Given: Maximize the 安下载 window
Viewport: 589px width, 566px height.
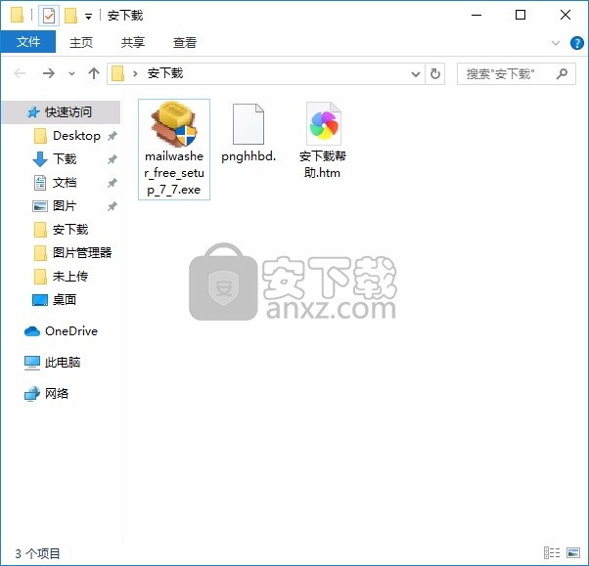Looking at the screenshot, I should click(x=521, y=15).
